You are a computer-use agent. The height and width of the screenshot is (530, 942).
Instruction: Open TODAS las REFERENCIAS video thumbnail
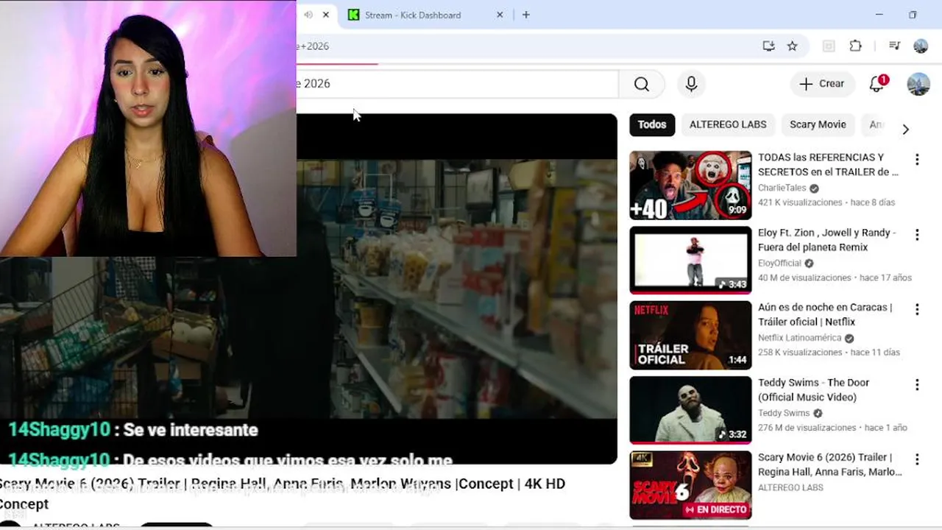690,185
